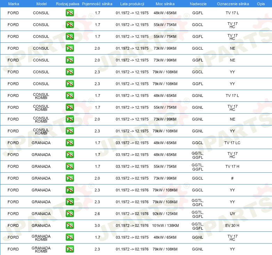Click 73kW / 99KM in Granada 2.0 row
Screen dimensions: 272x255
pyautogui.click(x=165, y=178)
